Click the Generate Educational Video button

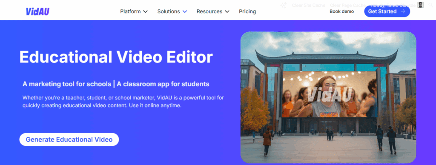pos(69,139)
